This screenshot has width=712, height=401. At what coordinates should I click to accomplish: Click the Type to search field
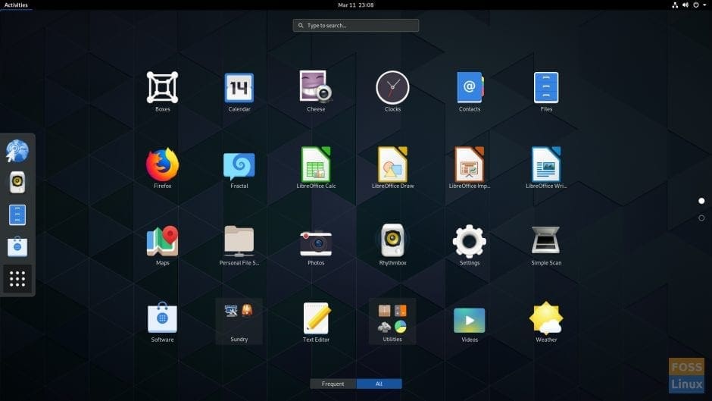(355, 26)
